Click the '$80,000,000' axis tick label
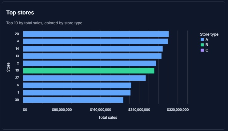The image size is (228, 131). tap(62, 110)
